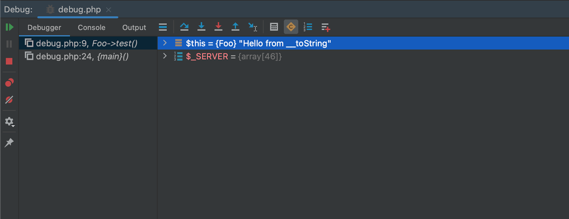
Task: Toggle Mute Breakpoints
Action: pos(9,100)
